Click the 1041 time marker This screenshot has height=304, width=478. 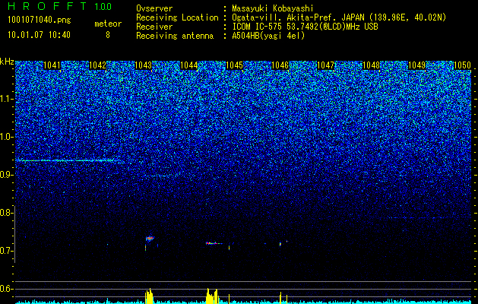point(52,65)
